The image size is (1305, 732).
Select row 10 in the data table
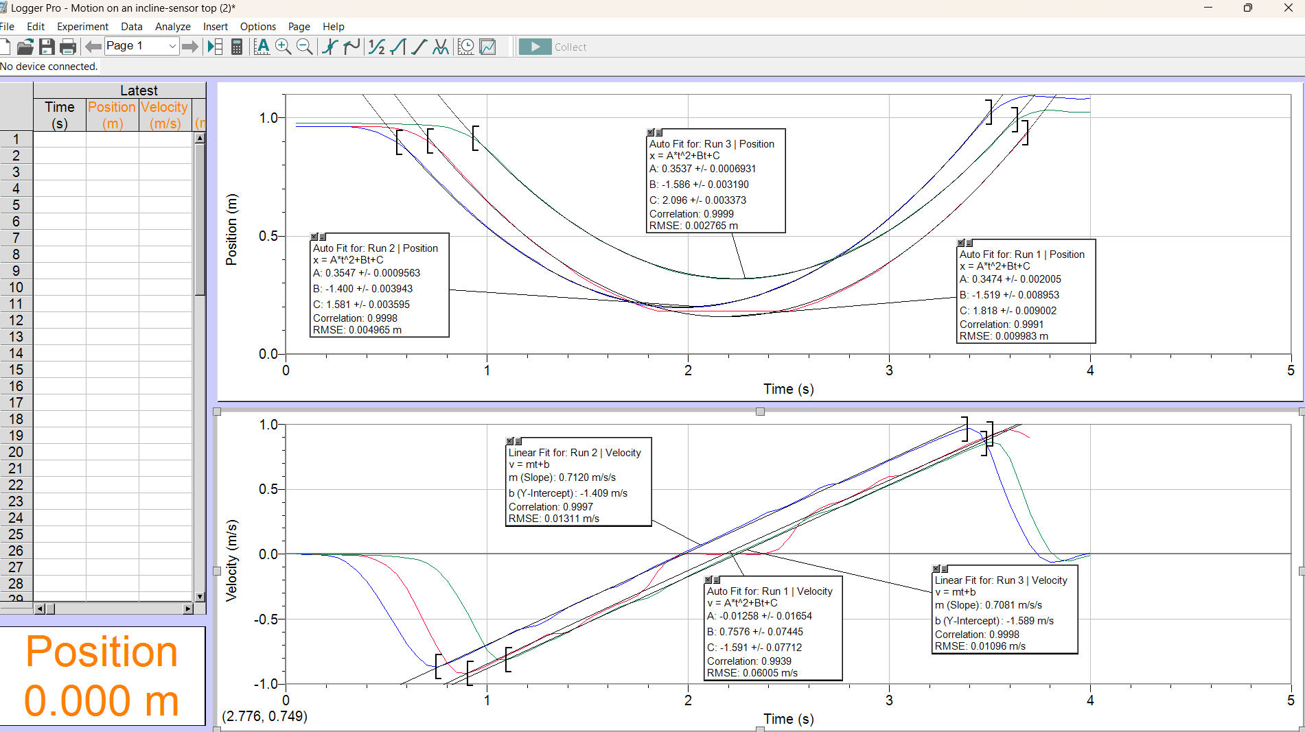(x=16, y=287)
